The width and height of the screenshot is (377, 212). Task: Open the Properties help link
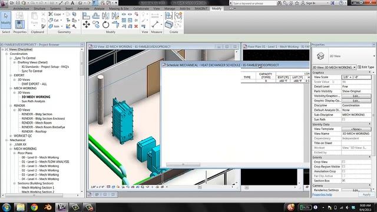322,194
